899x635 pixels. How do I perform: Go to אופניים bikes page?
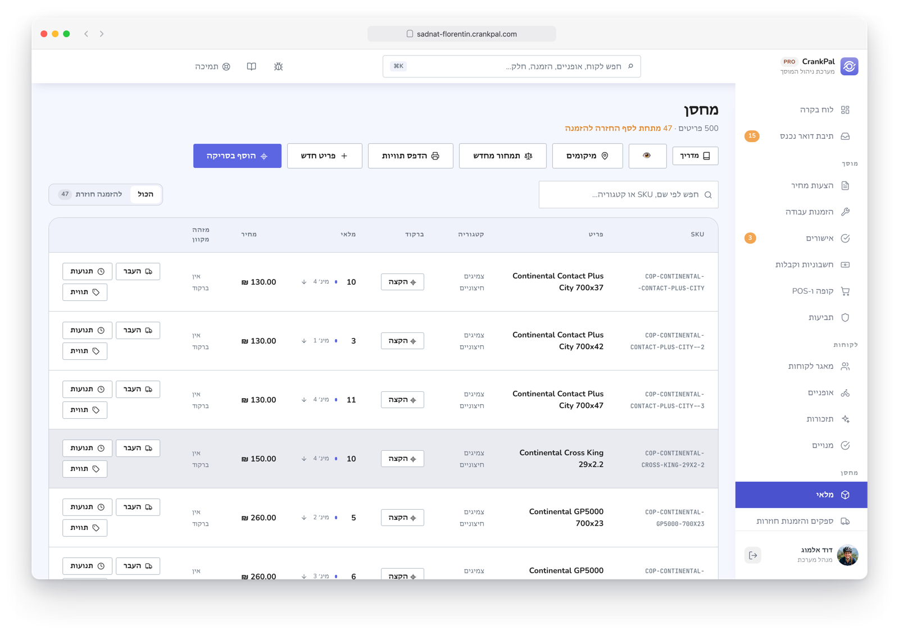pyautogui.click(x=801, y=392)
